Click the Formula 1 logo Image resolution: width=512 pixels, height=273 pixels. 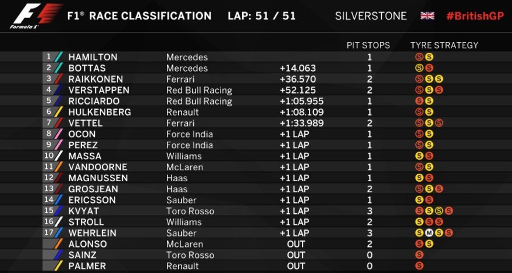(x=35, y=16)
